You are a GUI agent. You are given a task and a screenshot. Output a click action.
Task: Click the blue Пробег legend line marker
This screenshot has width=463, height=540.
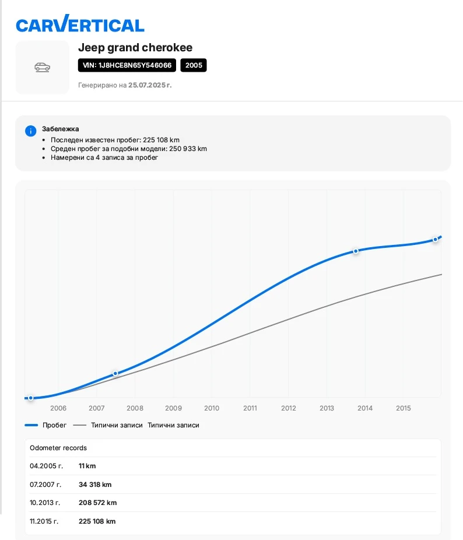click(x=31, y=426)
